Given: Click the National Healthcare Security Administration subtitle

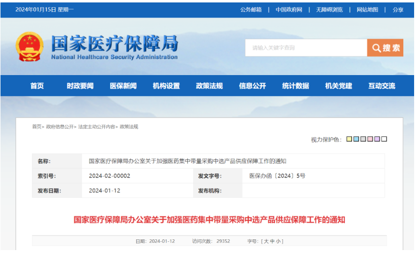Looking at the screenshot, I should pos(114,57).
